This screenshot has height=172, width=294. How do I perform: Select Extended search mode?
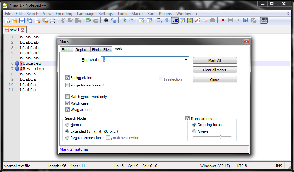click(x=67, y=131)
